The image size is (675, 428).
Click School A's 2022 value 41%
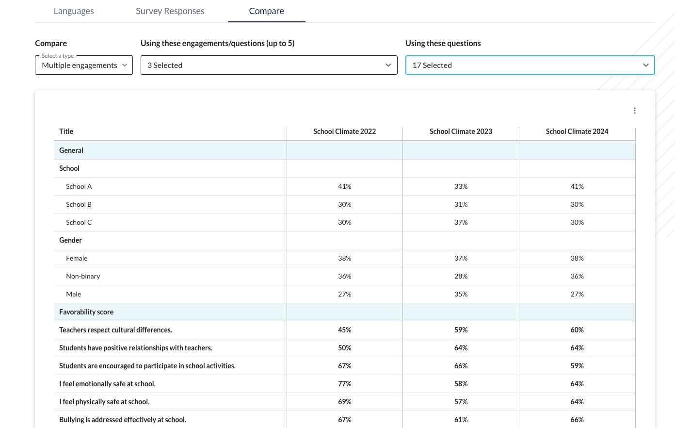point(345,186)
